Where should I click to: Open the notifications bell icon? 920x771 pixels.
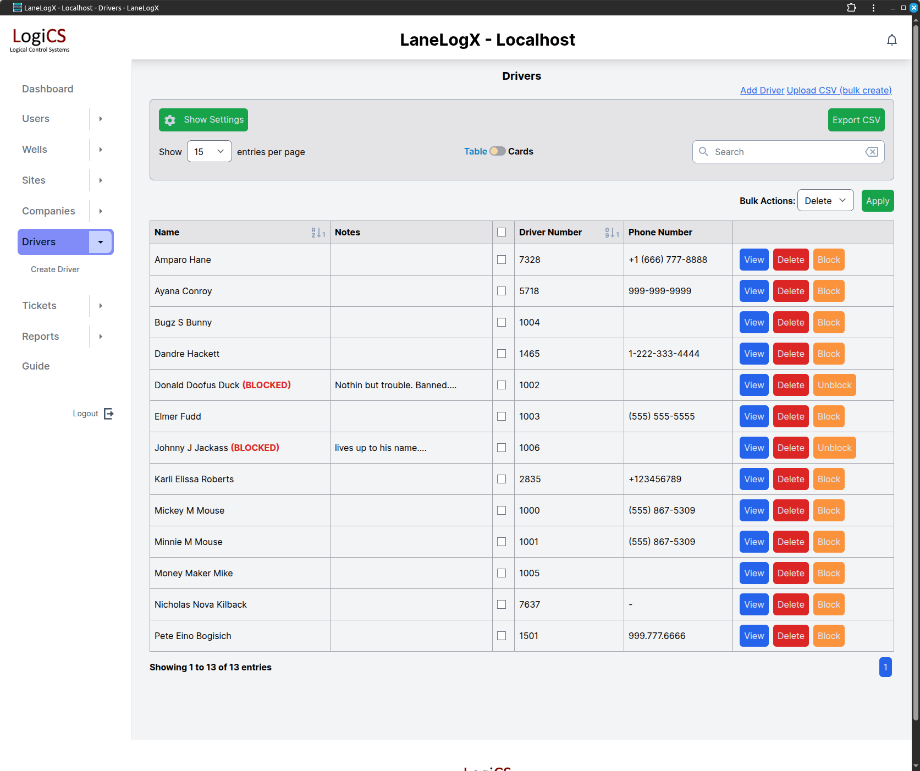891,40
